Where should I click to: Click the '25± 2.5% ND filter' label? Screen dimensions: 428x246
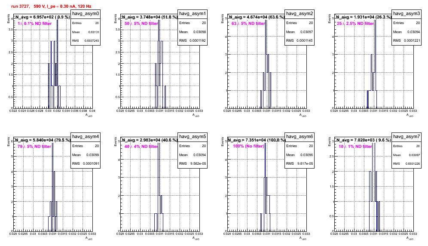click(355, 24)
